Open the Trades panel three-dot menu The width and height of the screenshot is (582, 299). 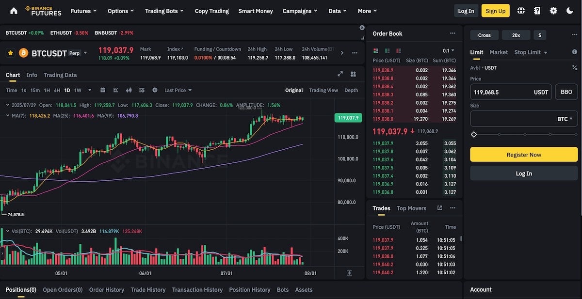453,208
